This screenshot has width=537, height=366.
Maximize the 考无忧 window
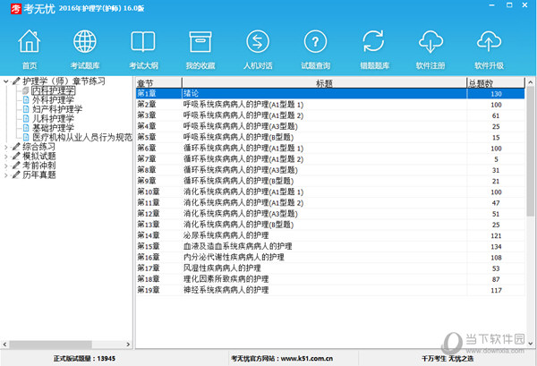click(509, 5)
